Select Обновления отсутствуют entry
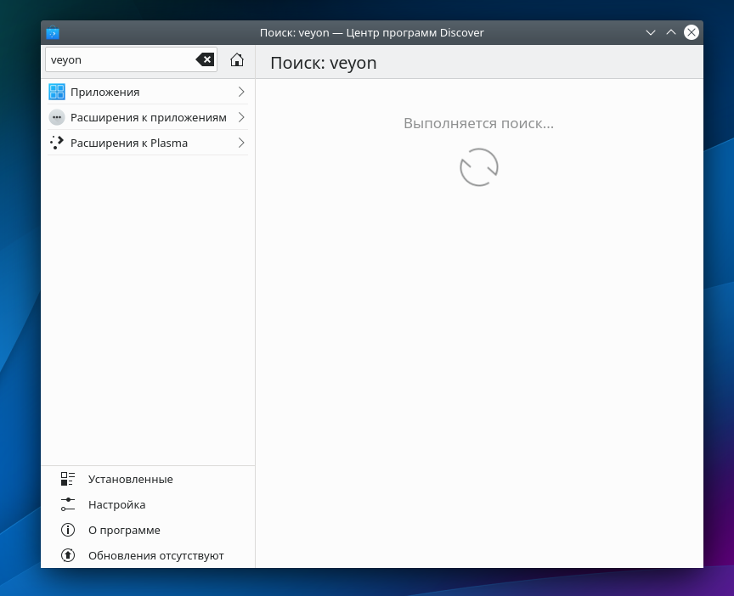Image resolution: width=734 pixels, height=596 pixels. click(x=148, y=555)
